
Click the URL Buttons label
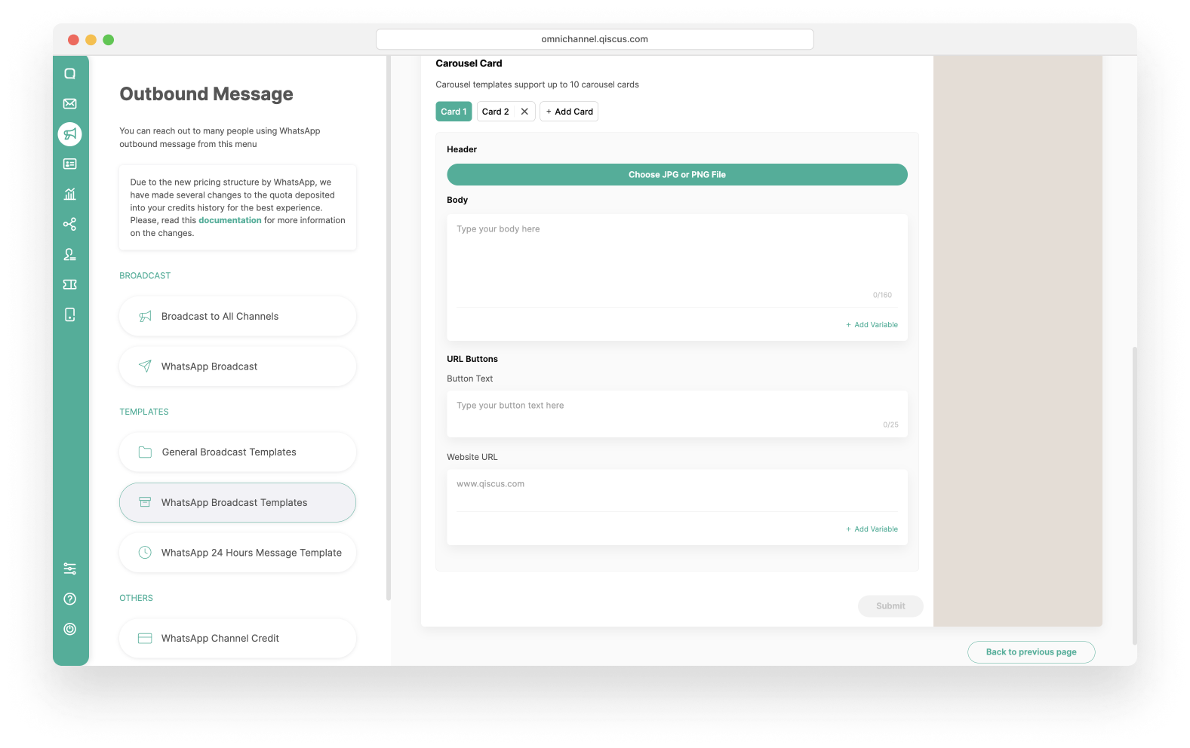coord(472,360)
